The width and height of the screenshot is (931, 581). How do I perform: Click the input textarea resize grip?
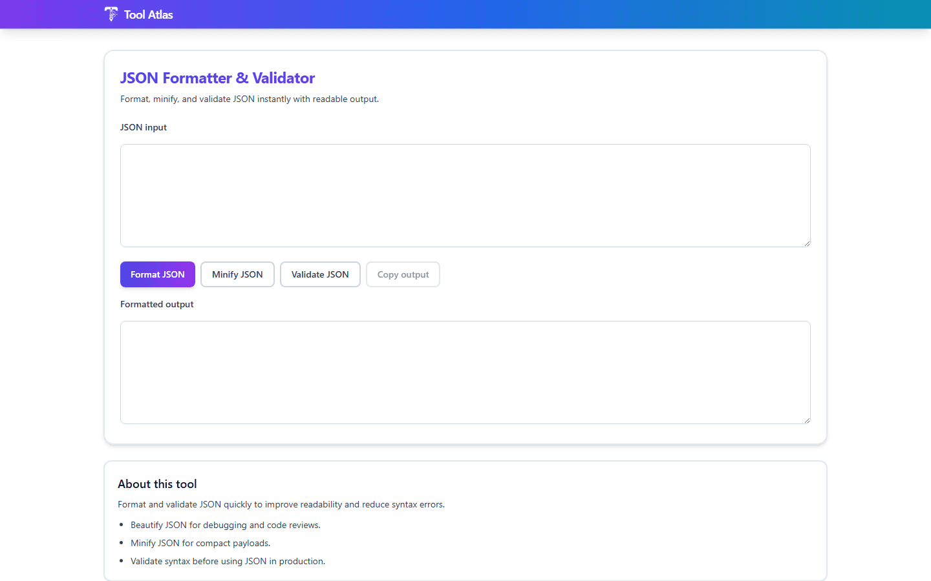[x=807, y=243]
